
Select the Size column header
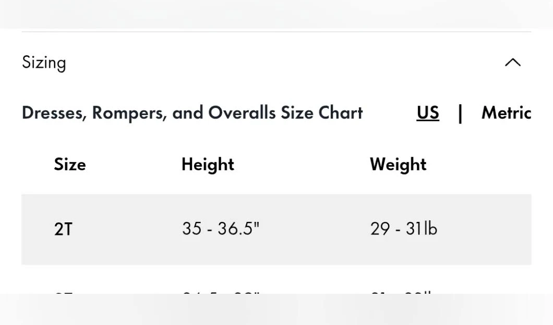(69, 165)
